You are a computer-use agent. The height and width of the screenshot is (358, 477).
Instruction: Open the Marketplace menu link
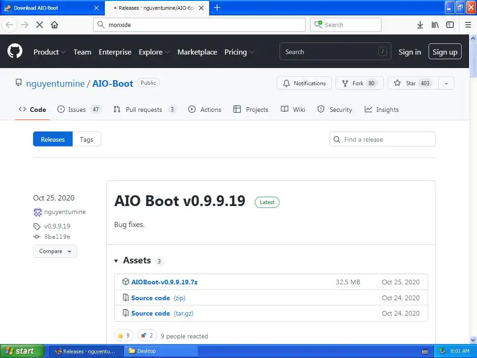197,52
